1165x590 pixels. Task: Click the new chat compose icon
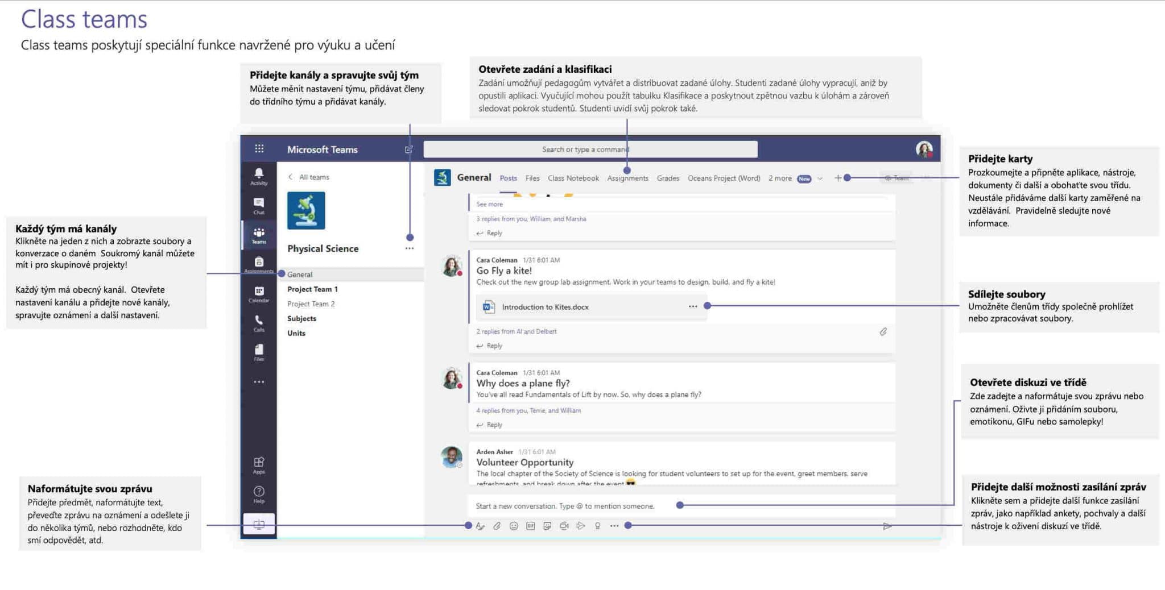[408, 149]
